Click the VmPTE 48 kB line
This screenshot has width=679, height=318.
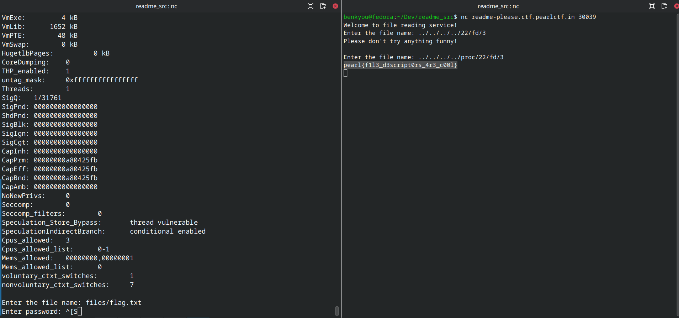pyautogui.click(x=39, y=36)
